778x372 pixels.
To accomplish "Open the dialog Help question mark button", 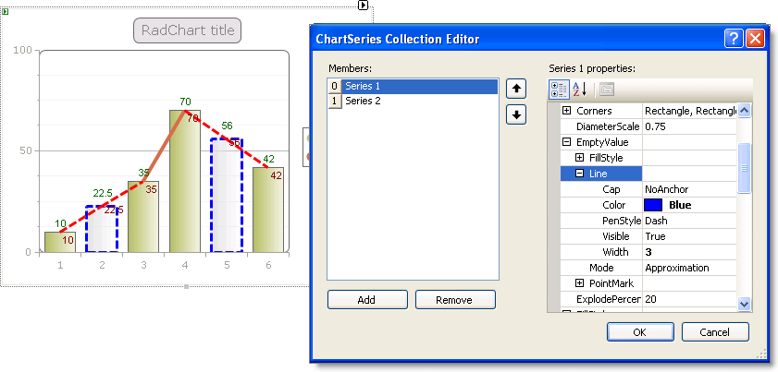I will pos(734,38).
